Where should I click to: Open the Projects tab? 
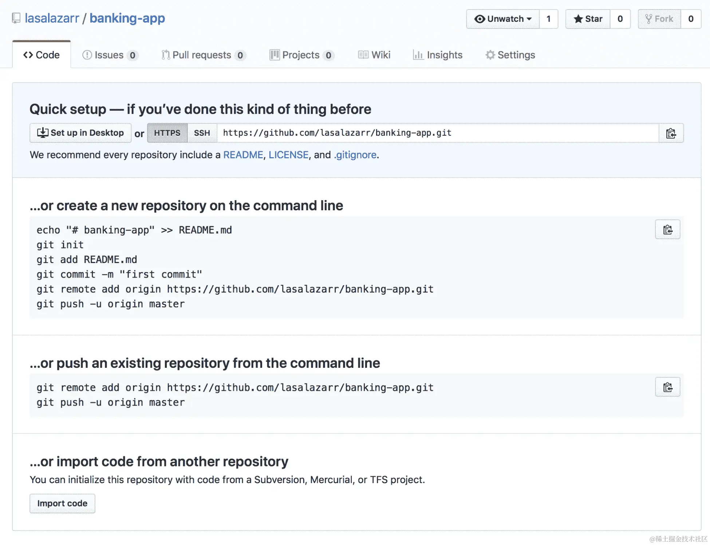click(x=301, y=55)
